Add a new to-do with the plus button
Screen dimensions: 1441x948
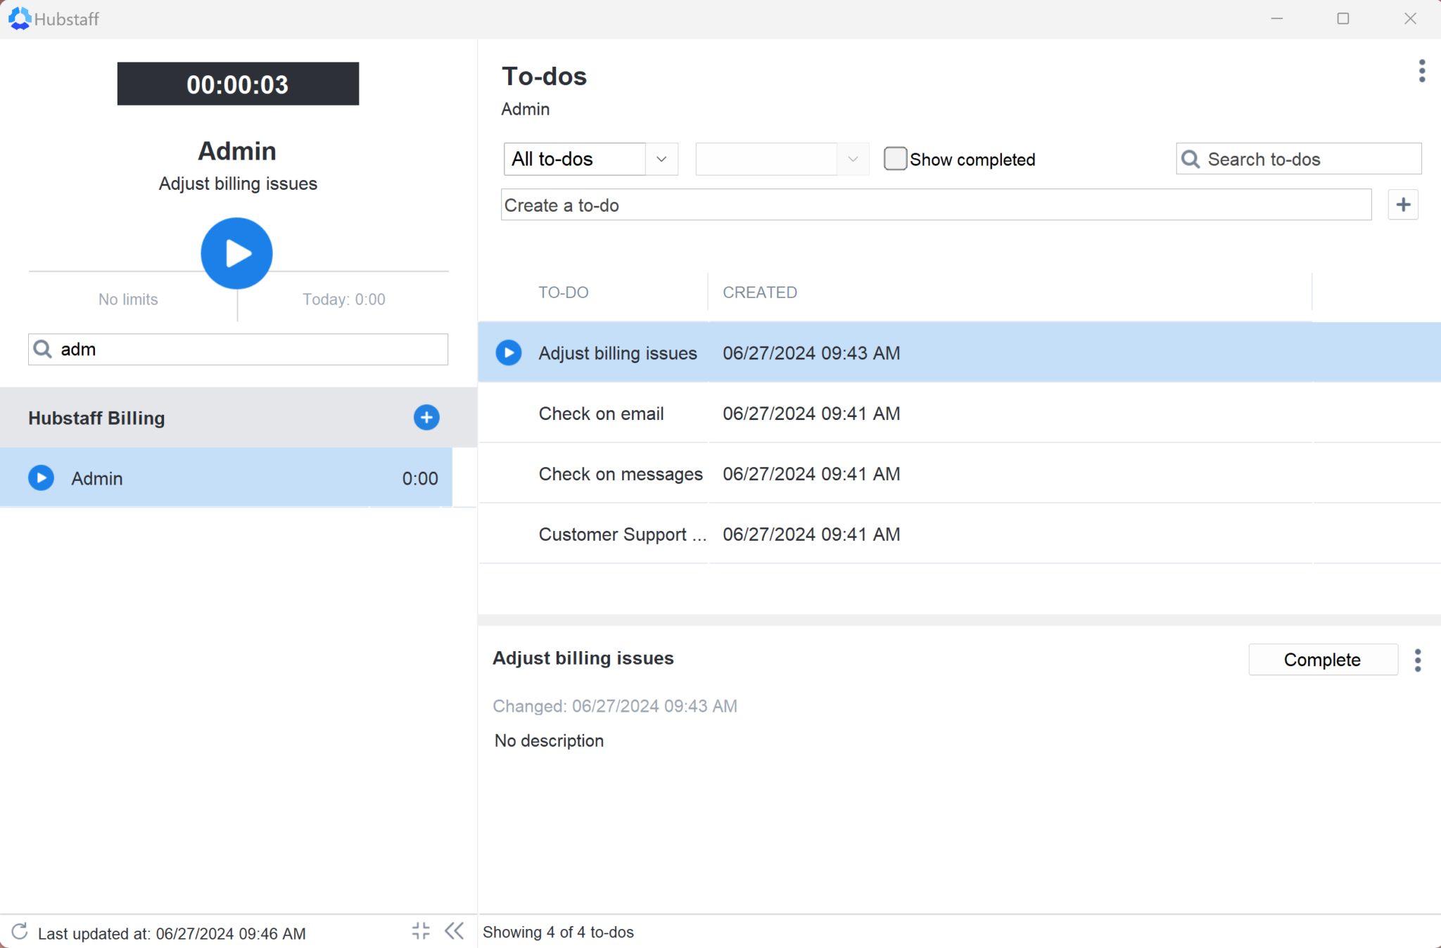(x=1402, y=205)
